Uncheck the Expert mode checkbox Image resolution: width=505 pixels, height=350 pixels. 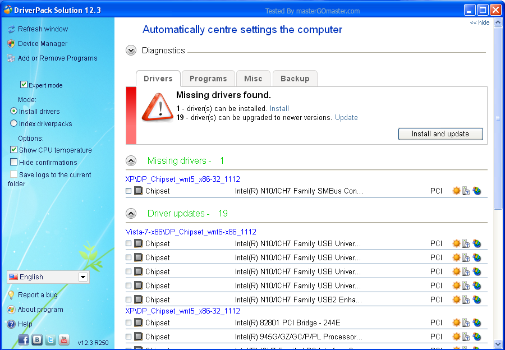pos(24,85)
